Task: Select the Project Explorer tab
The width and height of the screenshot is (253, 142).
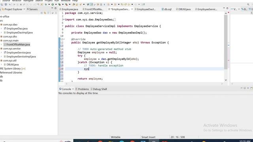Action: 12,9
